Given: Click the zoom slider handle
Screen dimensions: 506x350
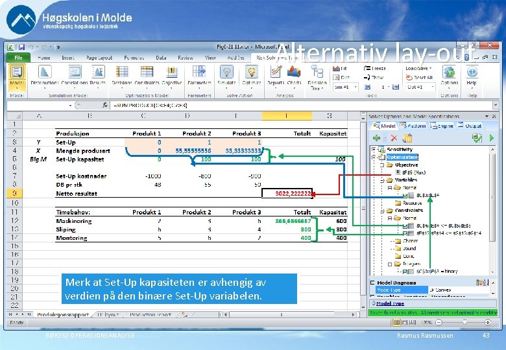Looking at the screenshot, I should click(x=464, y=322).
